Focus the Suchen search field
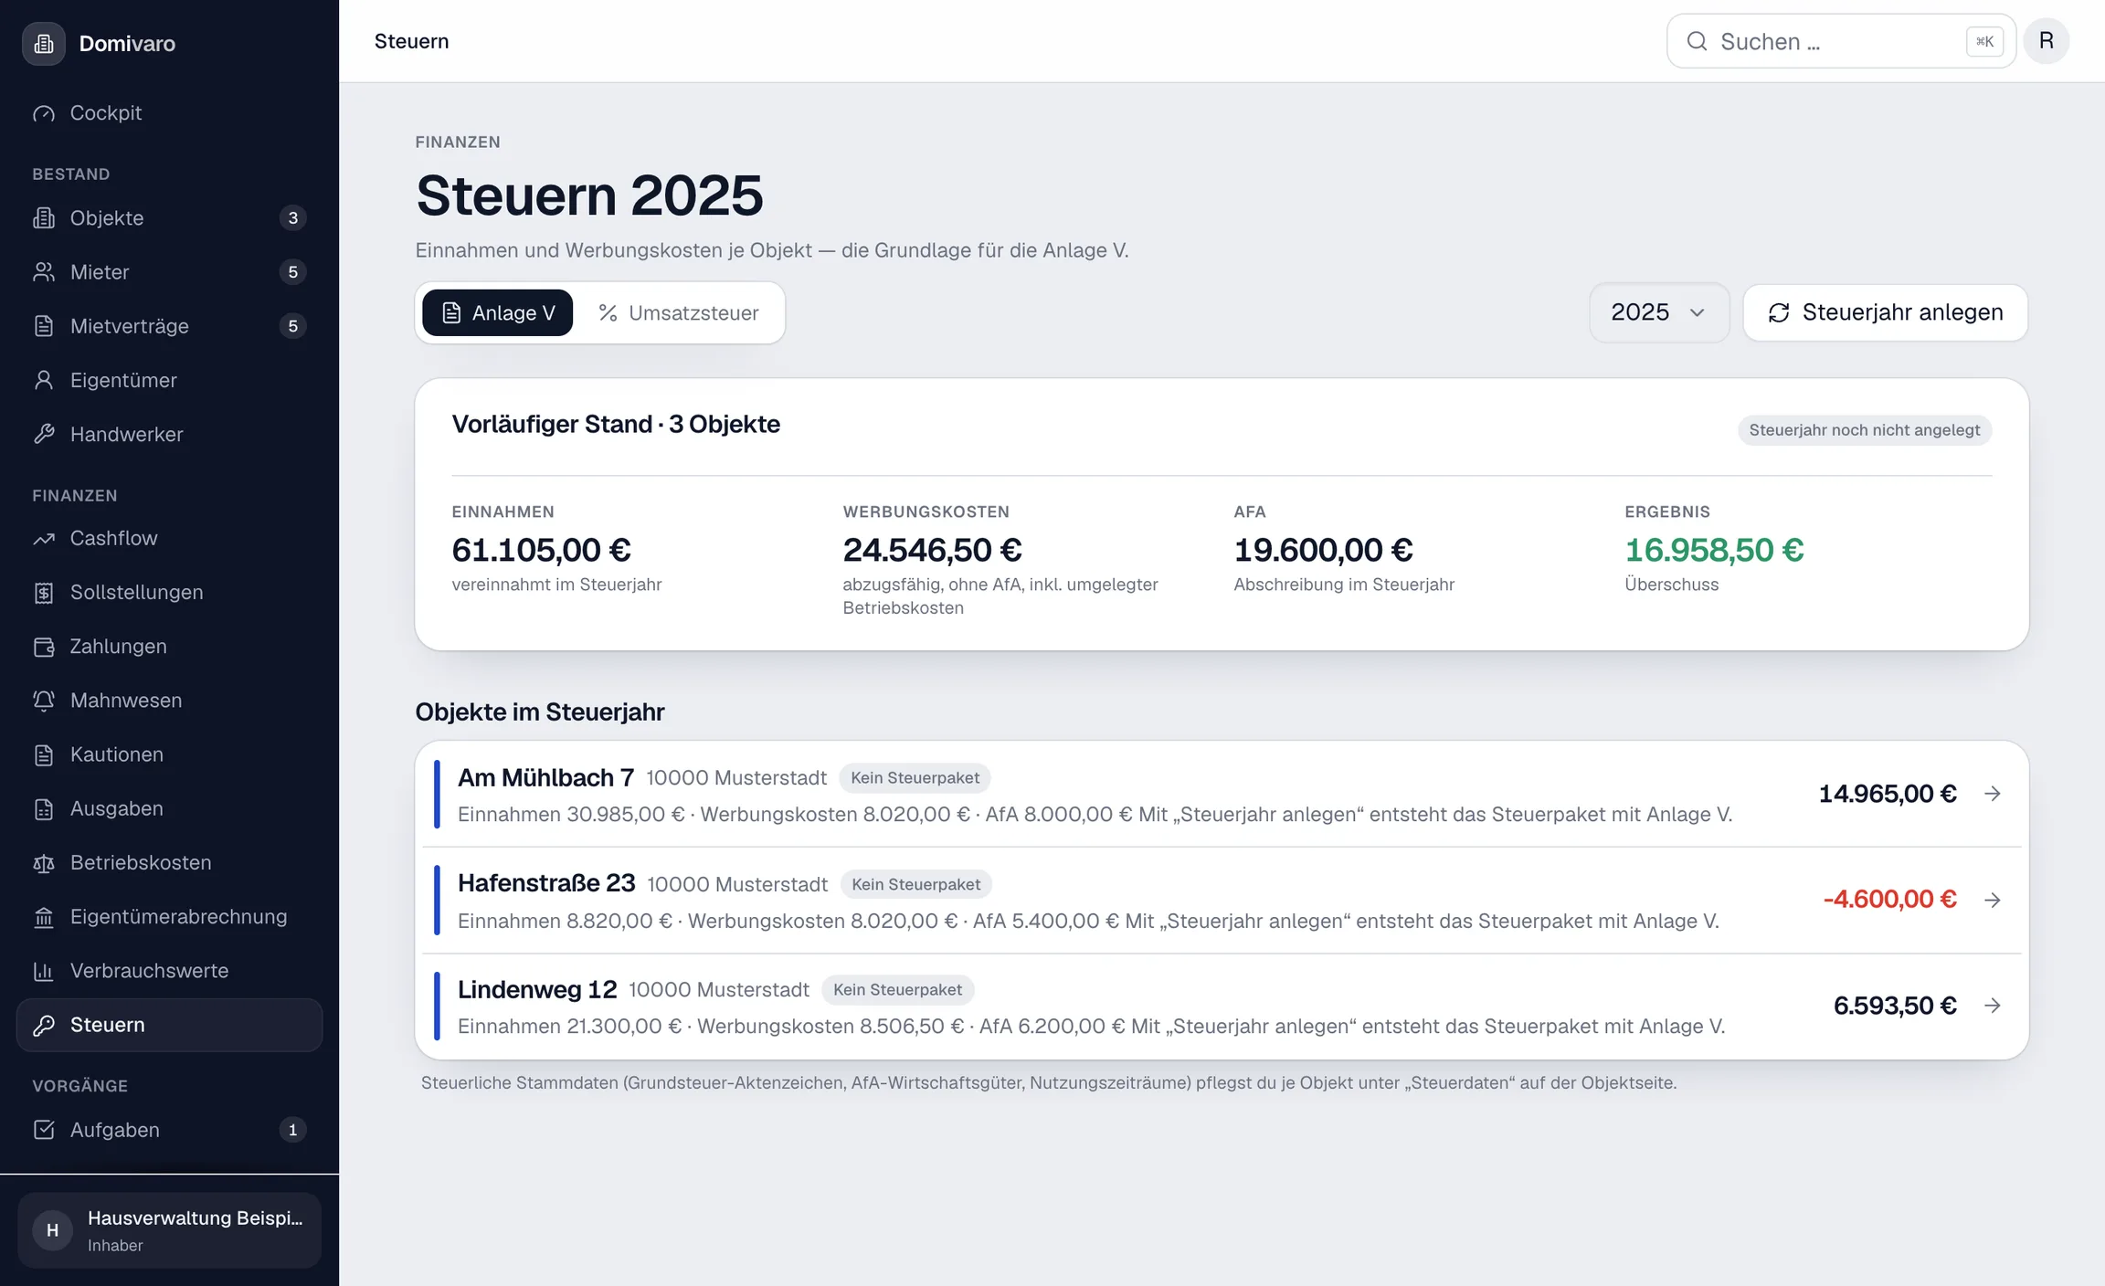2105x1286 pixels. point(1841,41)
